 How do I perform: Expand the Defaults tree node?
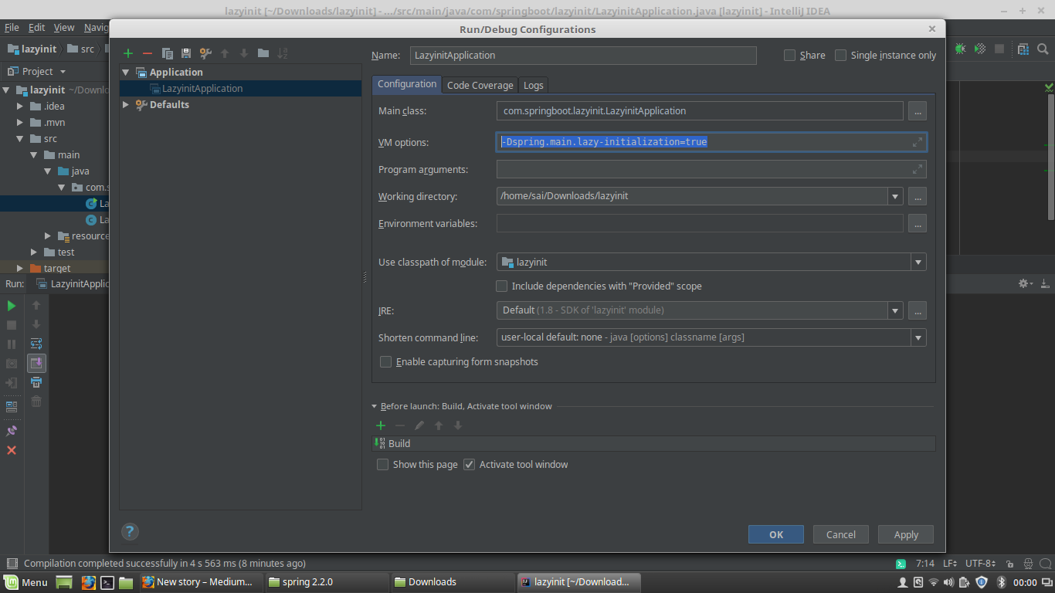point(126,104)
